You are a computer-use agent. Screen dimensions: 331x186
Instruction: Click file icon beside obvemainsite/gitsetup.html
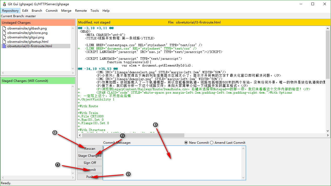click(4, 41)
